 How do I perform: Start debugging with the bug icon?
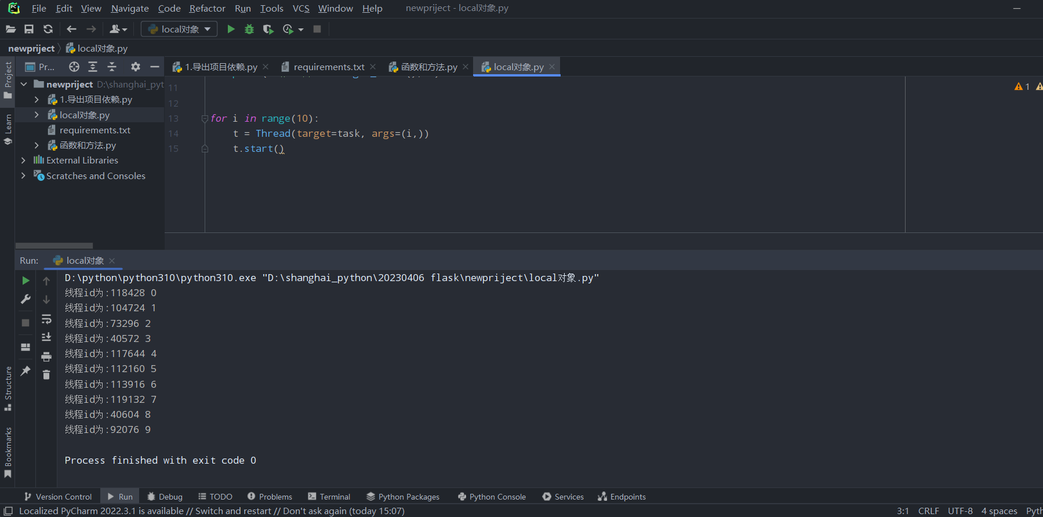[x=249, y=29]
